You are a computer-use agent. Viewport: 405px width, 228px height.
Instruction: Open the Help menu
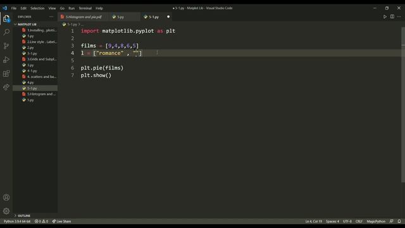[99, 8]
